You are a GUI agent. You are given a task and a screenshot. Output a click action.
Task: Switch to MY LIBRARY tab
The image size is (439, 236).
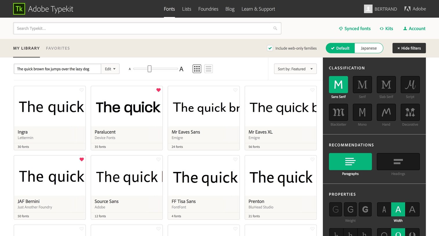pos(26,48)
